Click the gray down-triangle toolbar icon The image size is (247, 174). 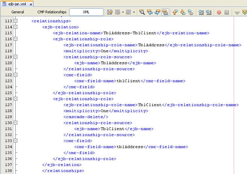coord(237,13)
